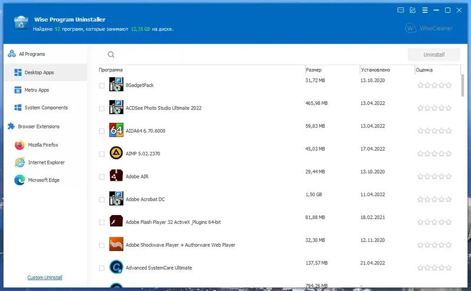
Task: Click the WiseCleaner logo
Action: (x=429, y=28)
